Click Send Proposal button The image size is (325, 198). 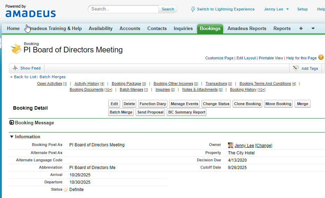click(x=151, y=112)
